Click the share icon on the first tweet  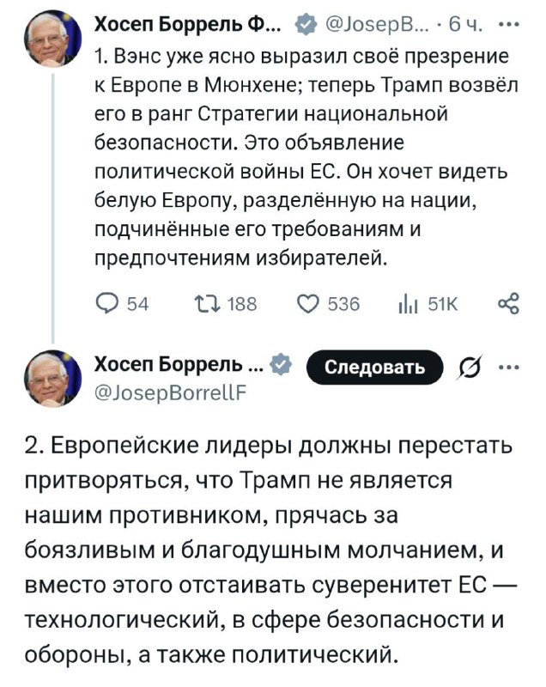pos(507,303)
